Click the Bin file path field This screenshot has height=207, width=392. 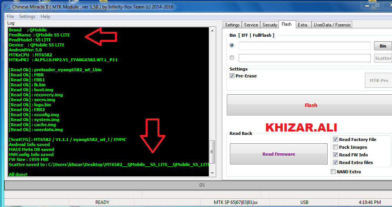(305, 46)
